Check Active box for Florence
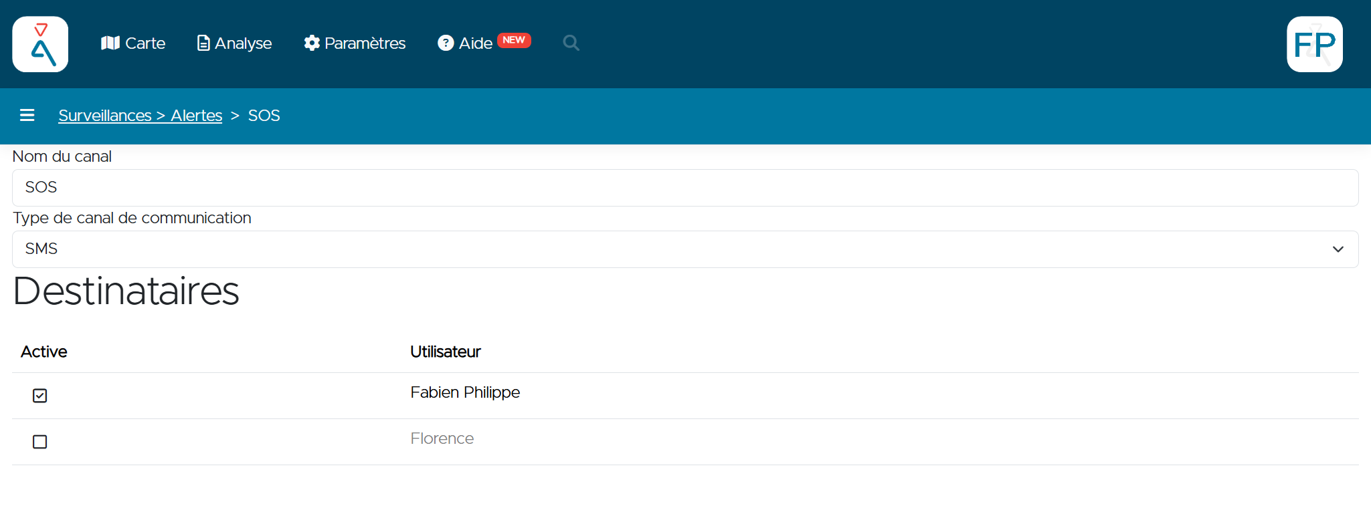Screen dimensions: 1371x508 tap(40, 442)
